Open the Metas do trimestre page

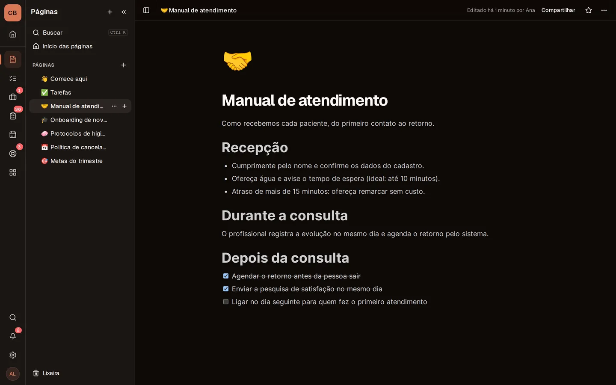click(80, 161)
